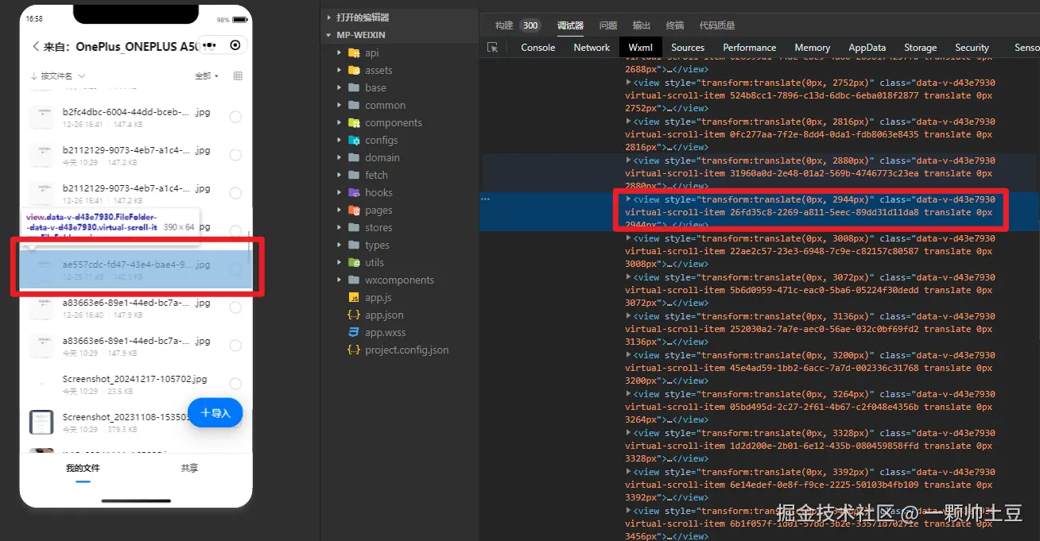Select b2112129 file dated 今天 10:29 radio

[235, 155]
